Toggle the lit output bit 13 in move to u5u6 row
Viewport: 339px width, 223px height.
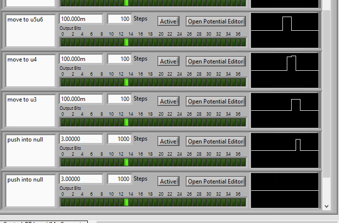click(x=126, y=42)
